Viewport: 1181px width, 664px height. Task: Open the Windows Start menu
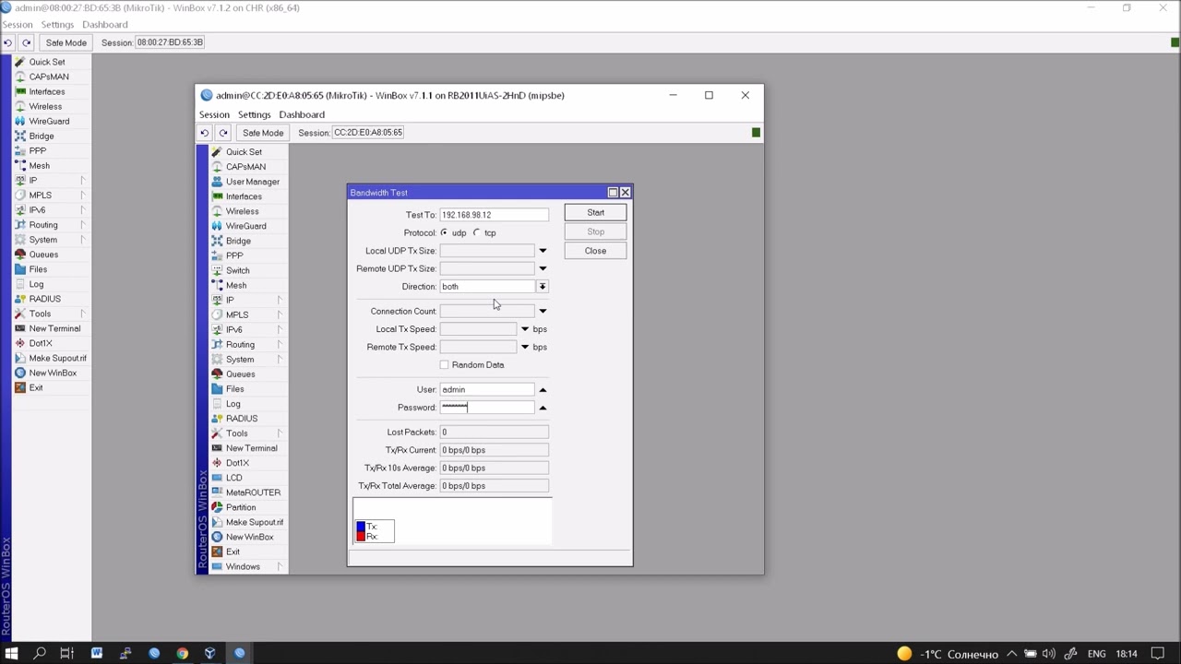pos(12,654)
